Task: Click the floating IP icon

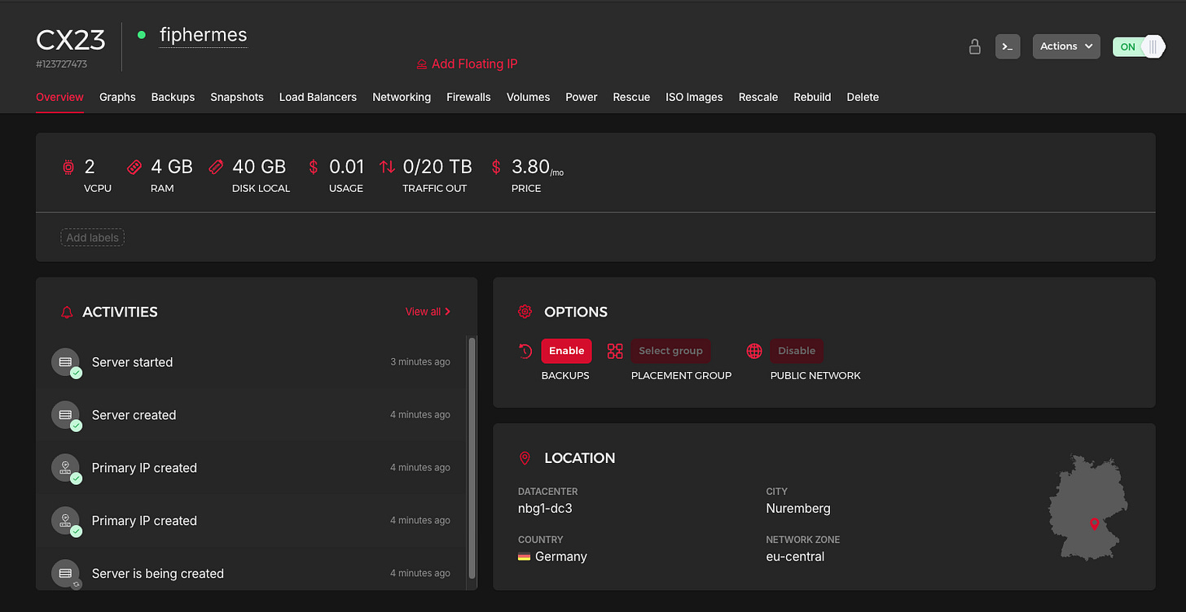Action: pos(422,63)
